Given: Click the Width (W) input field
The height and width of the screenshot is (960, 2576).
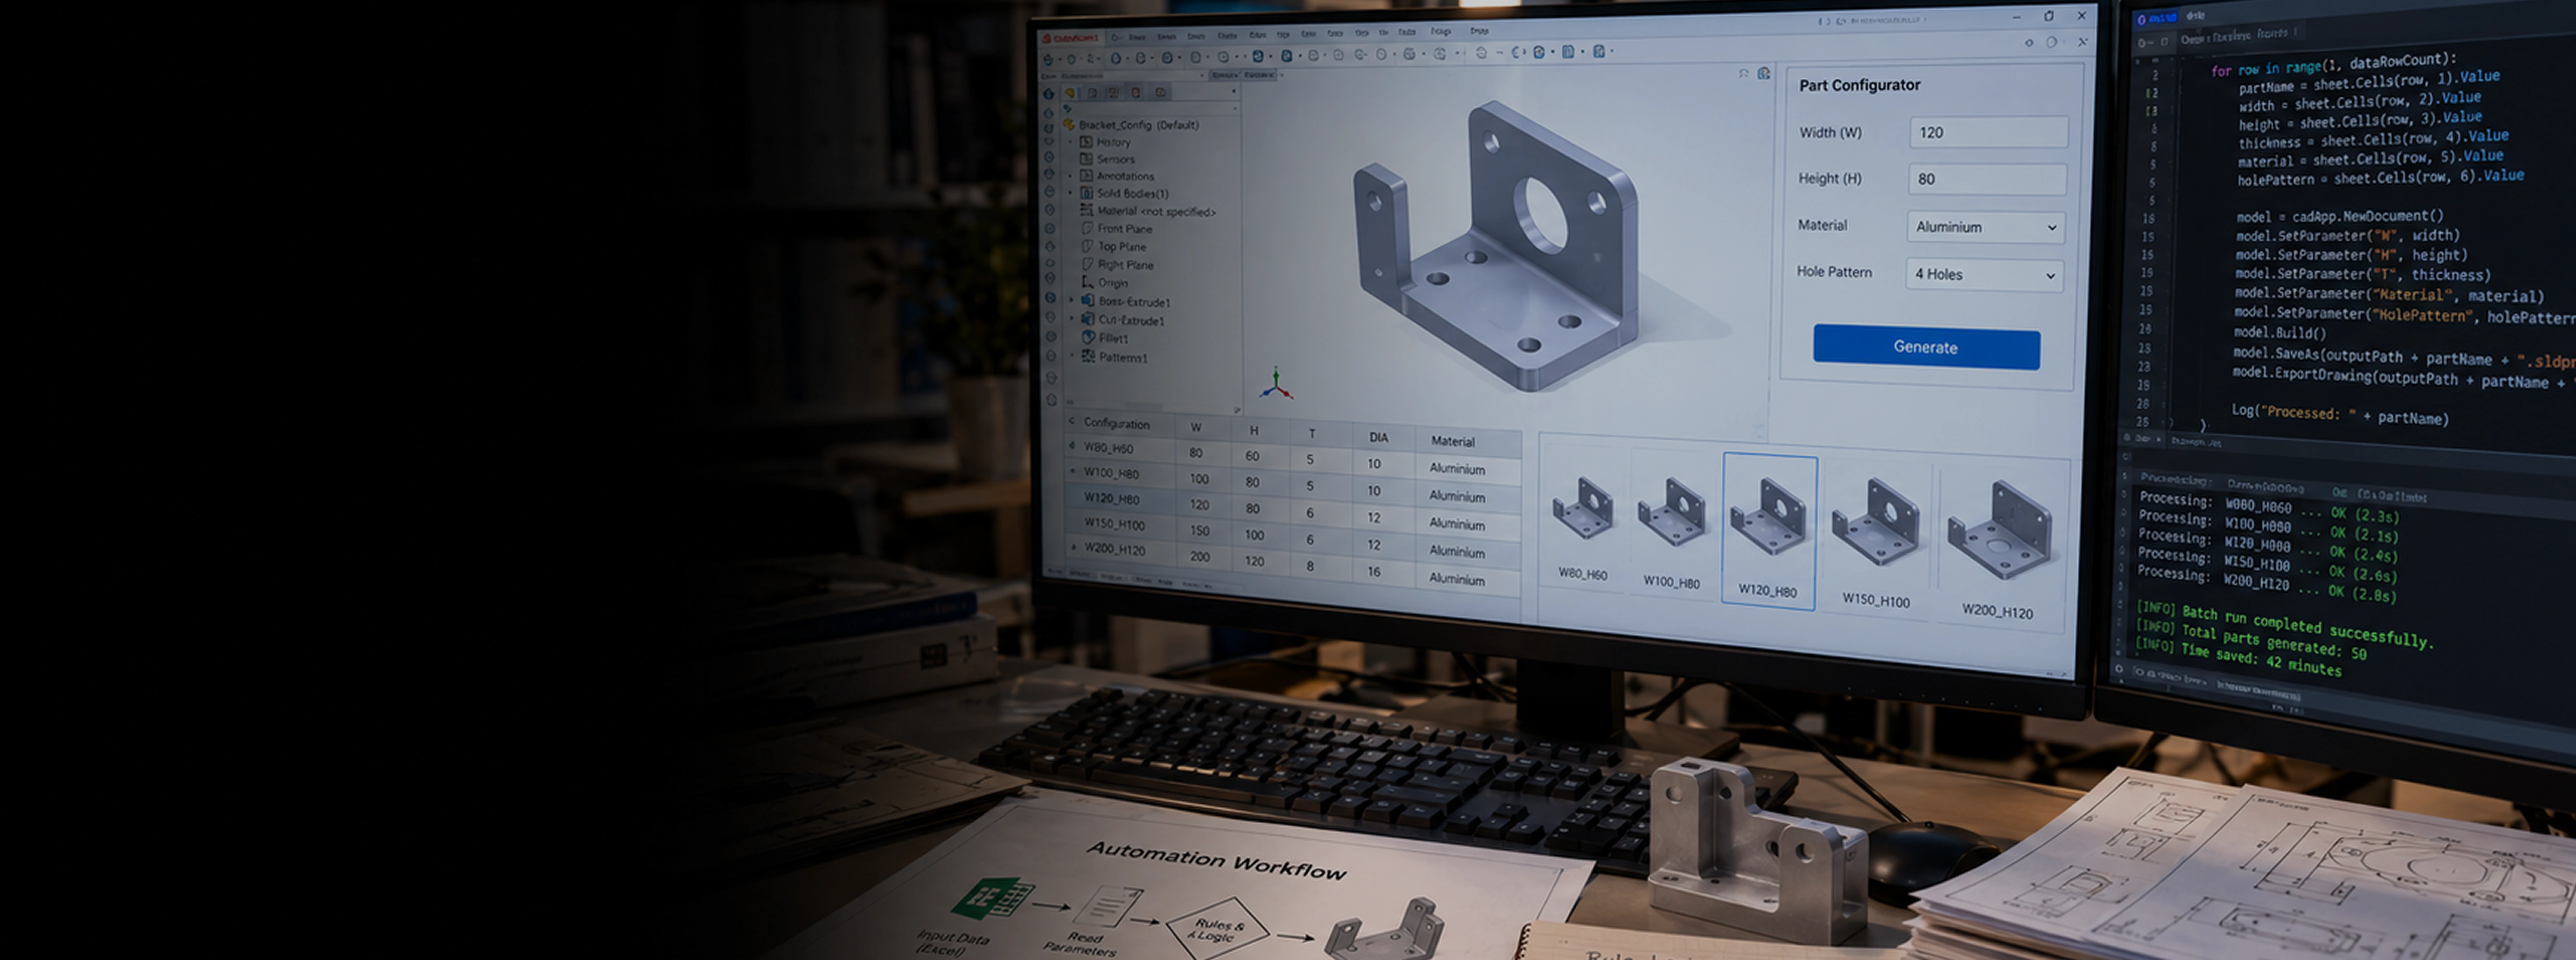Looking at the screenshot, I should (1988, 132).
